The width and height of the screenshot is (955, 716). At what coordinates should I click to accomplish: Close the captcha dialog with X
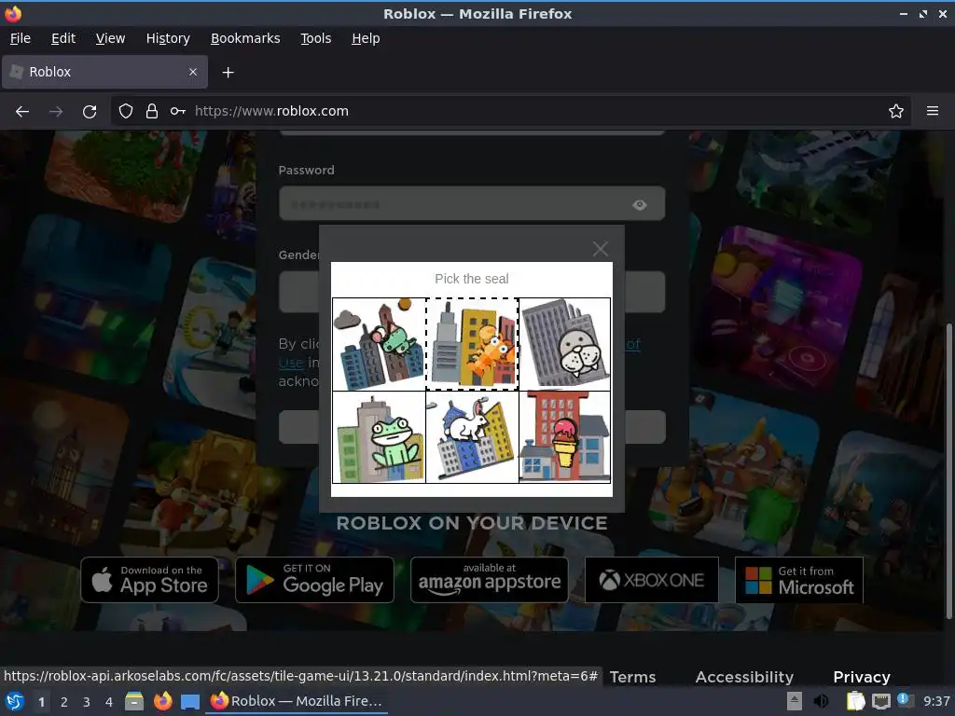600,248
